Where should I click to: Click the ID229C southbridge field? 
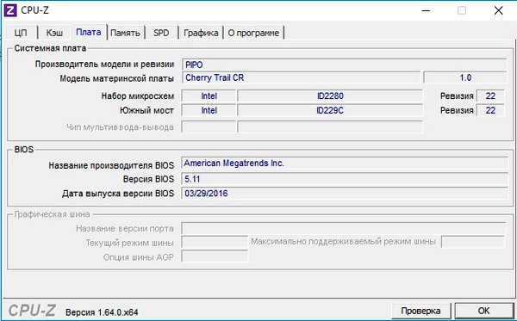(x=330, y=110)
